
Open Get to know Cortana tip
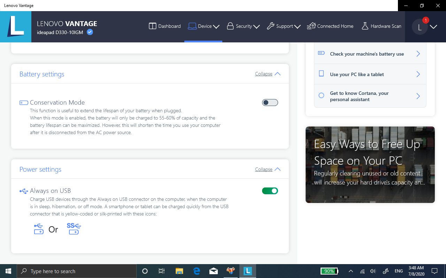(370, 96)
